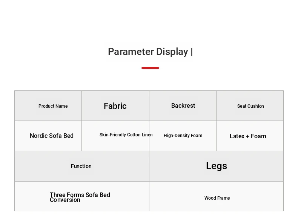Select the Seat Cushion header cell
298x223 pixels.
tap(250, 106)
